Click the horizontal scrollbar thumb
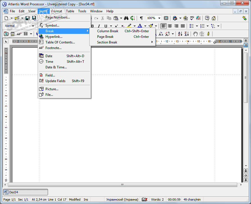 pos(122,185)
